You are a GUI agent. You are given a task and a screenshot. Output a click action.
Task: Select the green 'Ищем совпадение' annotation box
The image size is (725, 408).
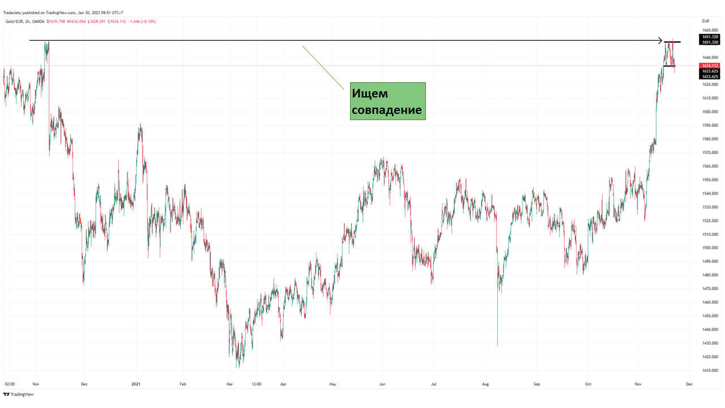pos(387,101)
